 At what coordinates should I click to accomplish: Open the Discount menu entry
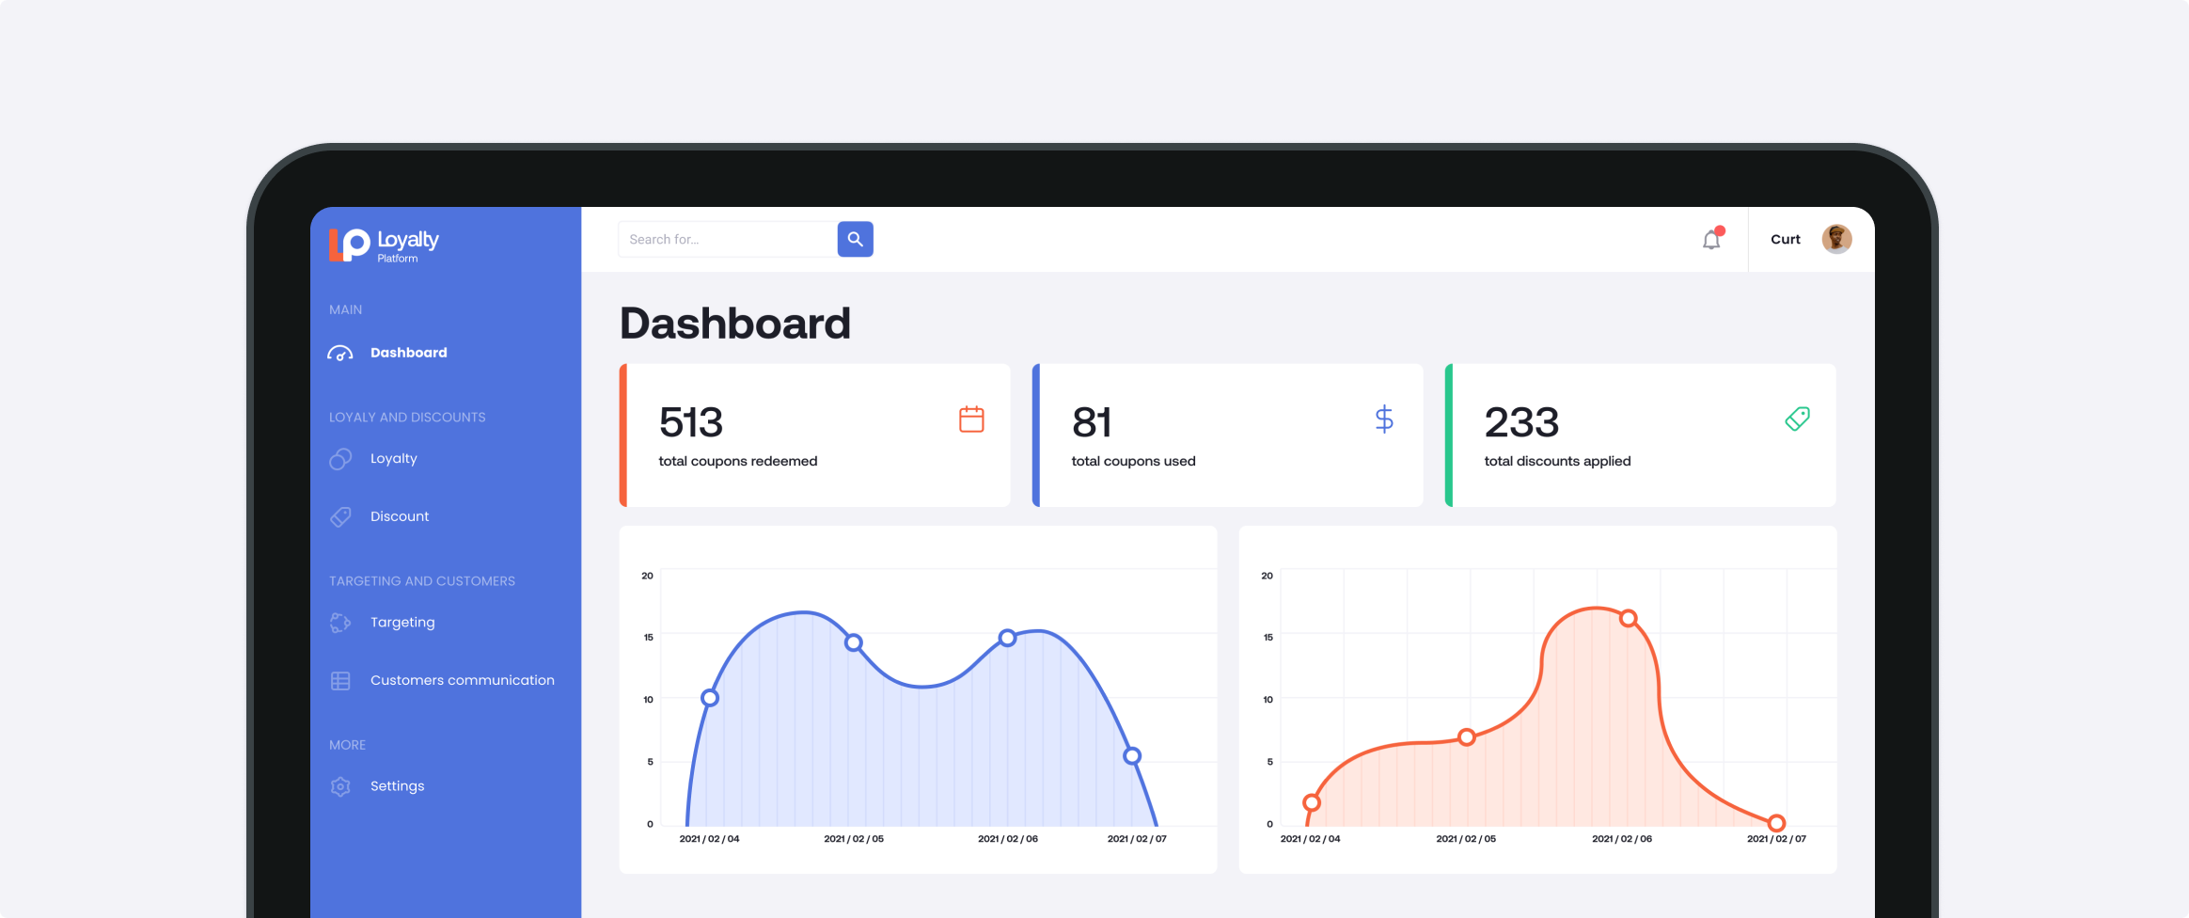point(399,516)
